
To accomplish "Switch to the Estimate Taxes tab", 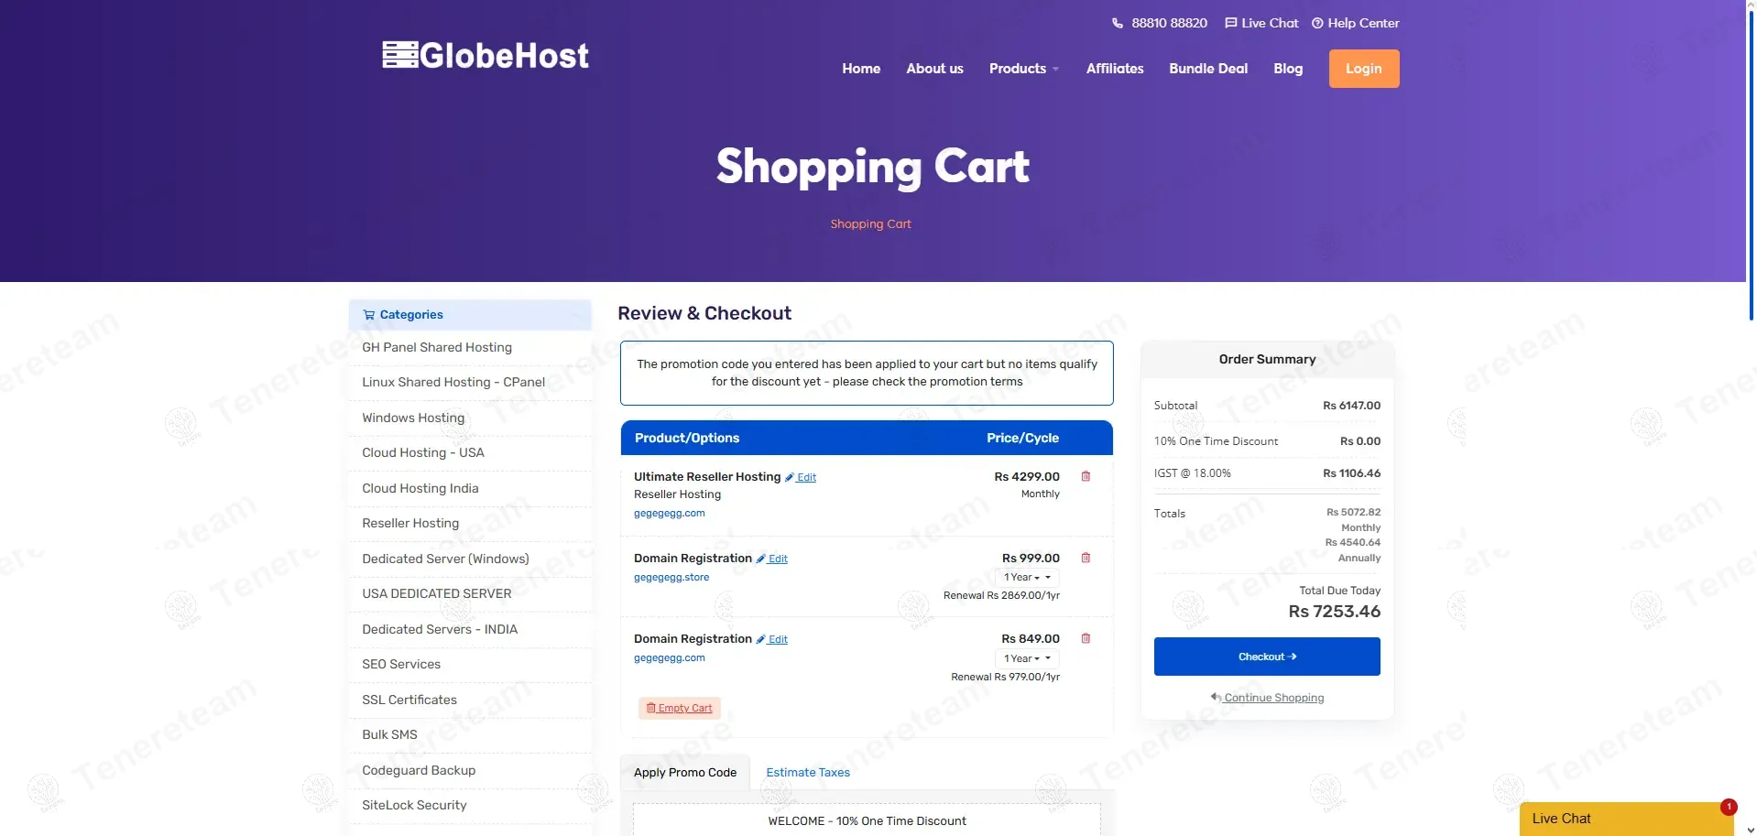I will pyautogui.click(x=808, y=772).
